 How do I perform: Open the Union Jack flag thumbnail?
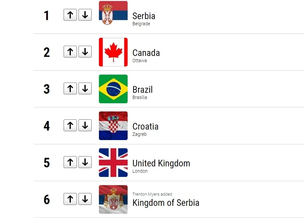pyautogui.click(x=113, y=162)
